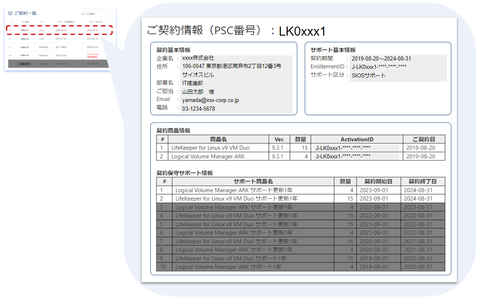
Task: Click the building name サイオスビル
Action: pyautogui.click(x=198, y=75)
